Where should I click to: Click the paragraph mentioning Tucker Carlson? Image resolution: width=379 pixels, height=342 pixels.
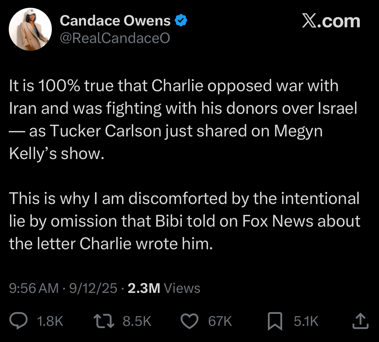pyautogui.click(x=183, y=119)
